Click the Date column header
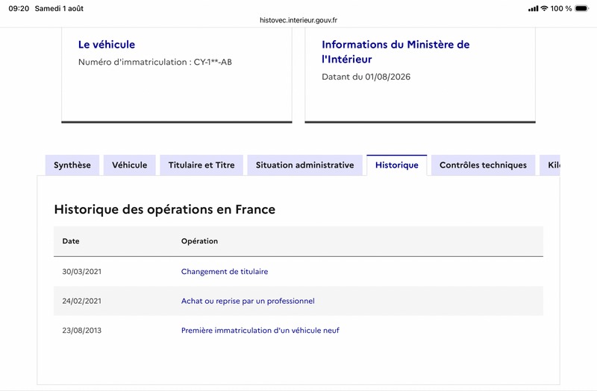Image resolution: width=597 pixels, height=391 pixels. [x=71, y=241]
